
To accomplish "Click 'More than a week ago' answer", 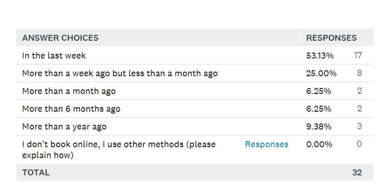I will [120, 73].
